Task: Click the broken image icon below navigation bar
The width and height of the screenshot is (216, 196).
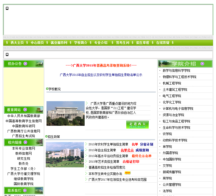Action: [x=7, y=55]
